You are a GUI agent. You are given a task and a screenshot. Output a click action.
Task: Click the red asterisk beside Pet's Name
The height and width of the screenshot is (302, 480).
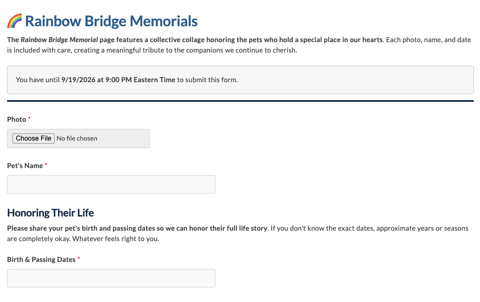tap(46, 164)
